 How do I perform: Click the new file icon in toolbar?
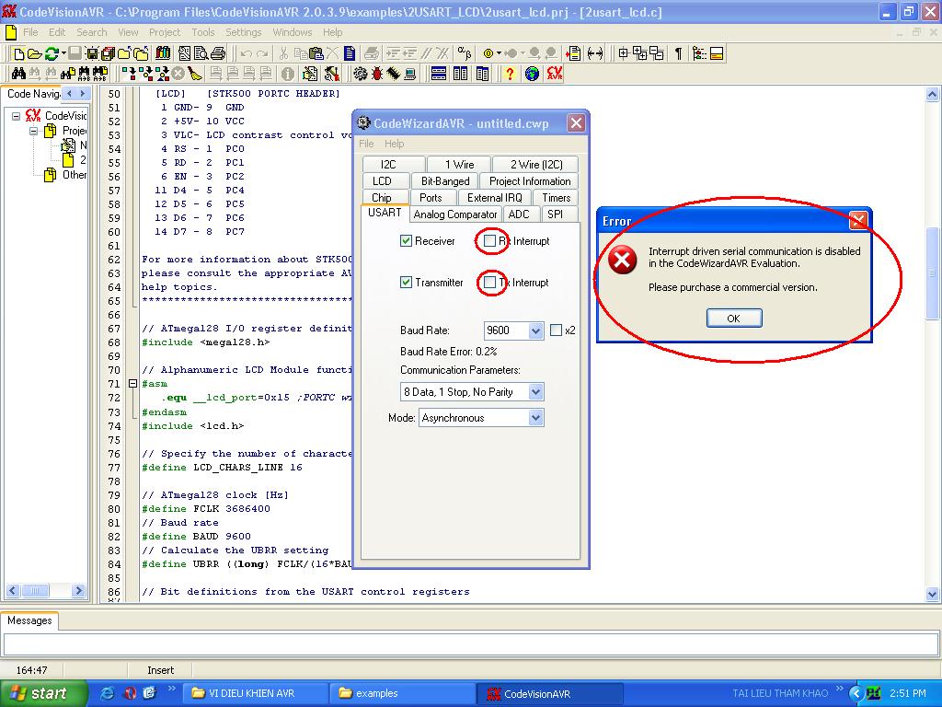pos(18,53)
